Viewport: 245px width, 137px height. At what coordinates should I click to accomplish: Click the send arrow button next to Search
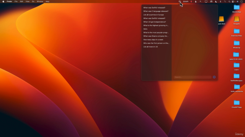pyautogui.click(x=214, y=77)
